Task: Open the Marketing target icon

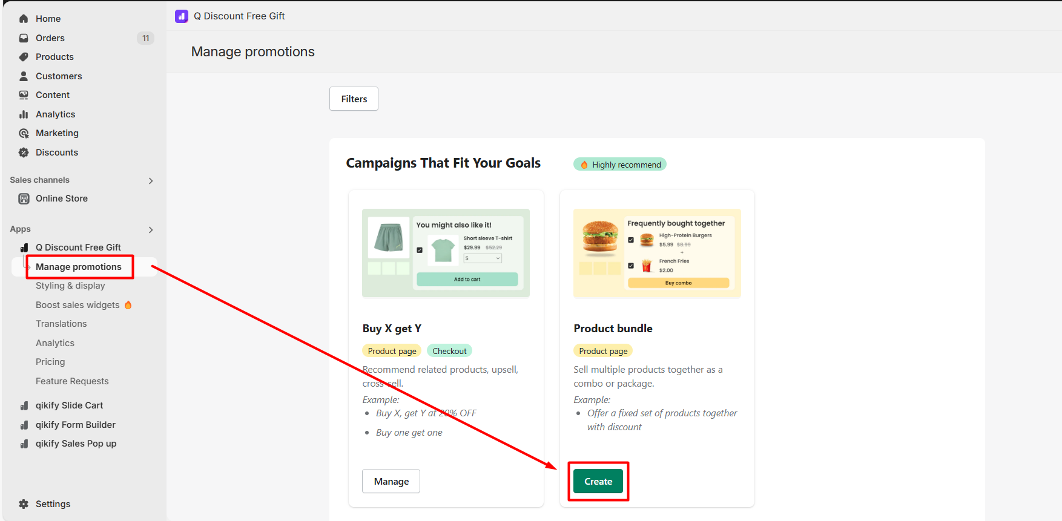Action: point(24,133)
